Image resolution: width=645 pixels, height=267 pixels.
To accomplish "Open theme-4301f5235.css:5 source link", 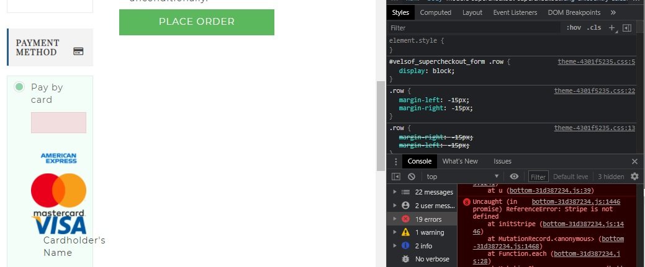I will click(597, 61).
